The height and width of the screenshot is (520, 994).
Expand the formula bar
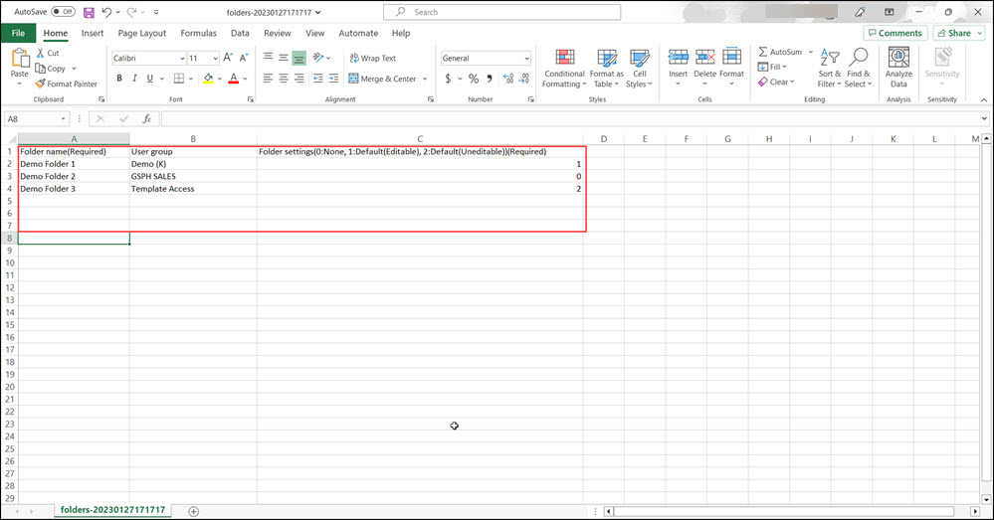[x=984, y=118]
